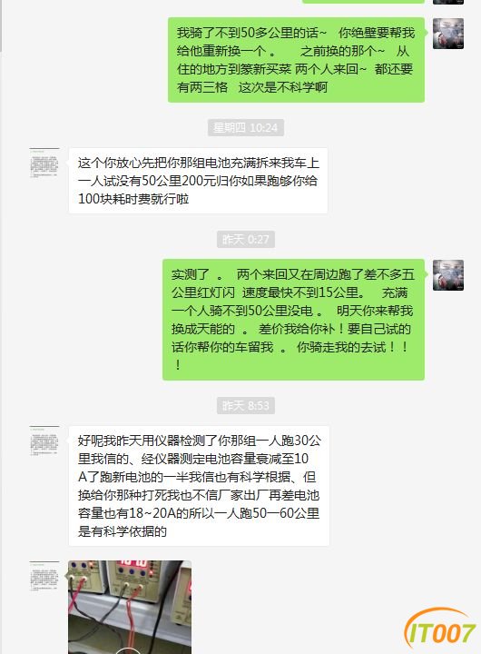Open contact avatar beside '这个你放心' message
481x654 pixels.
point(44,163)
